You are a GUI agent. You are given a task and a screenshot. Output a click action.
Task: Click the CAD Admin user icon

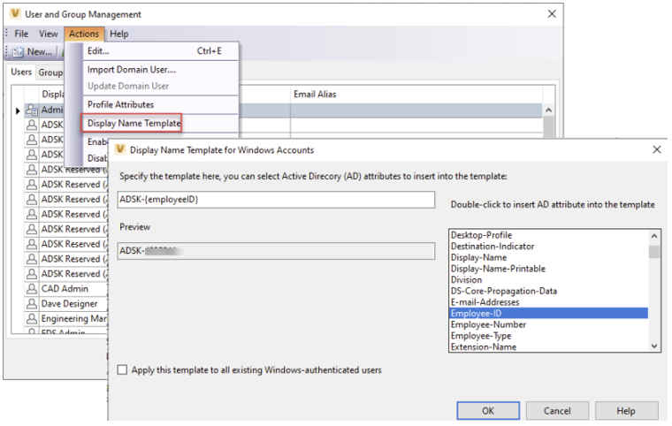pyautogui.click(x=32, y=289)
